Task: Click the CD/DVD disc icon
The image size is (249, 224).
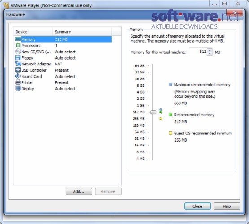Action: point(18,52)
